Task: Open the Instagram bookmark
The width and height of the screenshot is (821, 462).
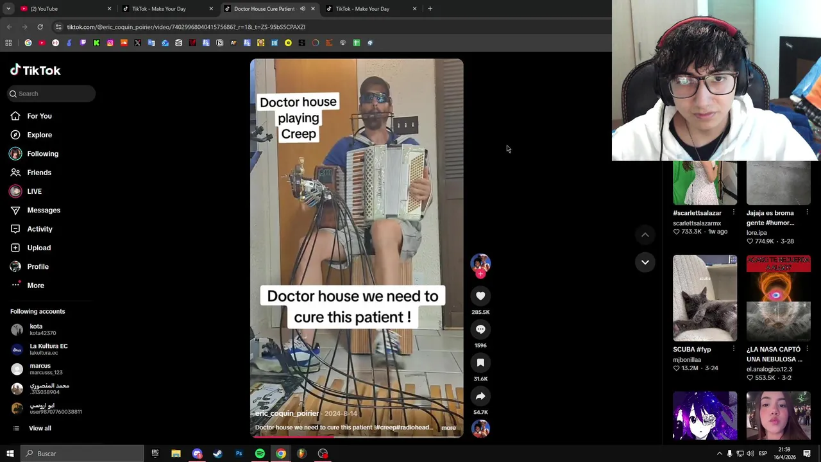Action: [110, 43]
